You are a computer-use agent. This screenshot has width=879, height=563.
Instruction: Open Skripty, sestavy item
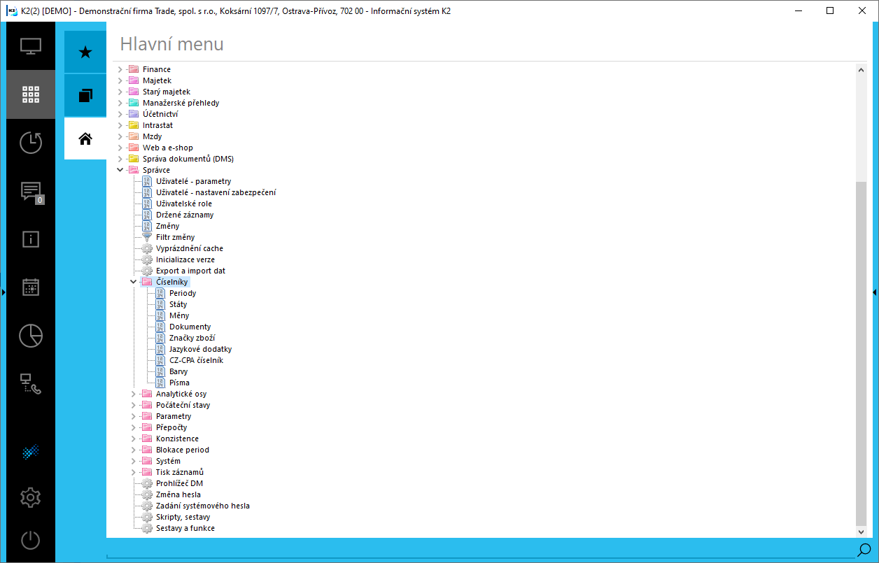tap(183, 517)
